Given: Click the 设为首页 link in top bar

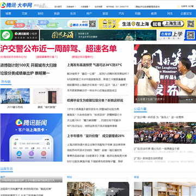Looking at the screenshot, I should (x=58, y=7).
